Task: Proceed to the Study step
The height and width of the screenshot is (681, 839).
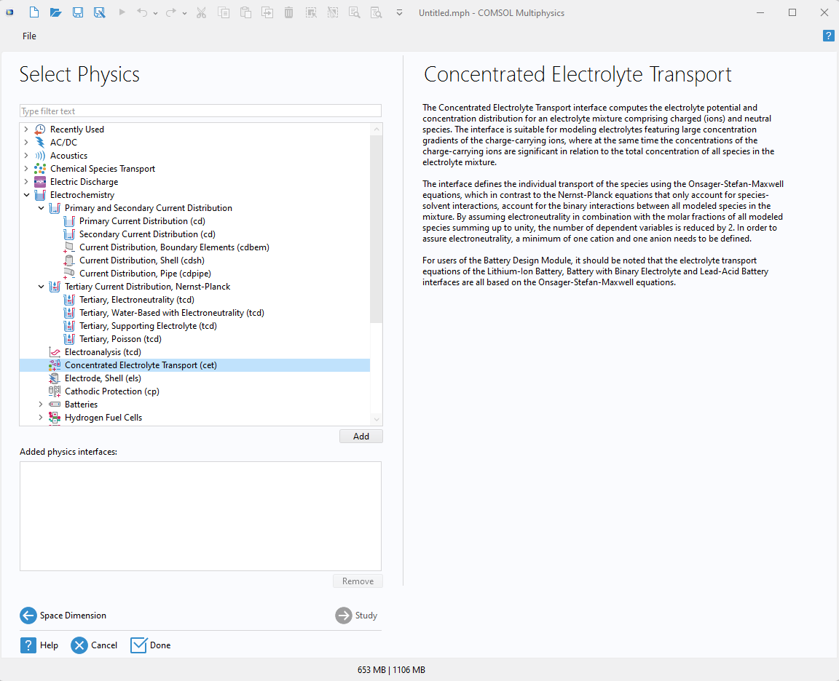Action: point(356,616)
